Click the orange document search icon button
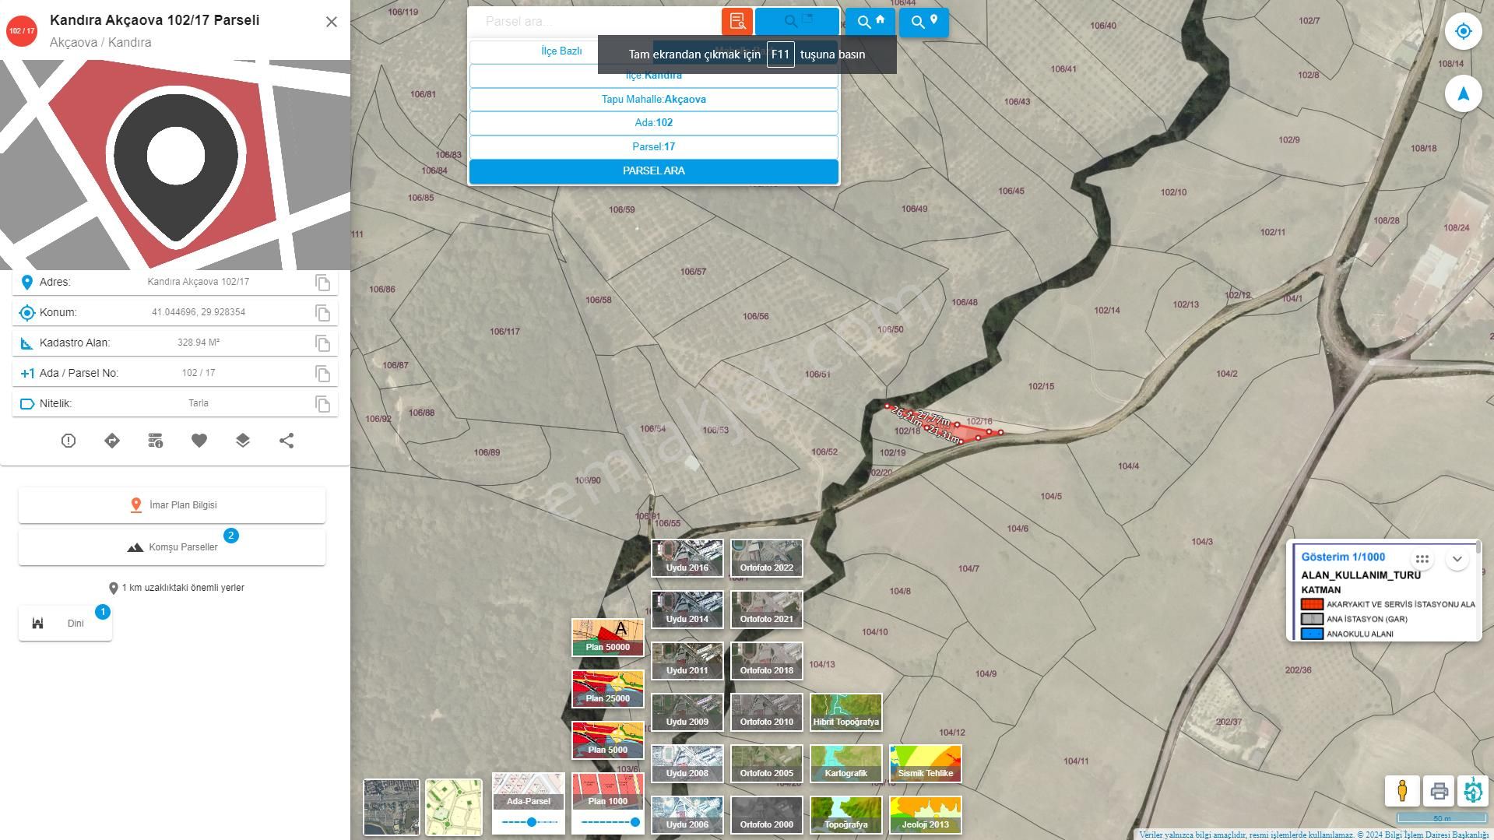Image resolution: width=1494 pixels, height=840 pixels. 737,22
